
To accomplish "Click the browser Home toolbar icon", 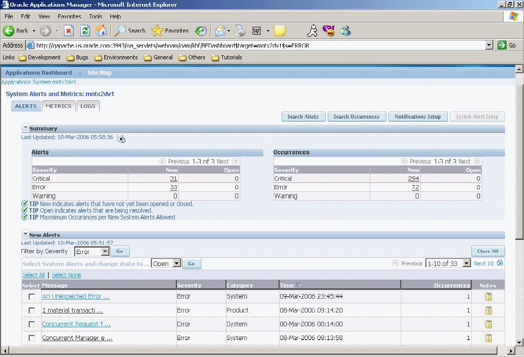I will pyautogui.click(x=101, y=31).
